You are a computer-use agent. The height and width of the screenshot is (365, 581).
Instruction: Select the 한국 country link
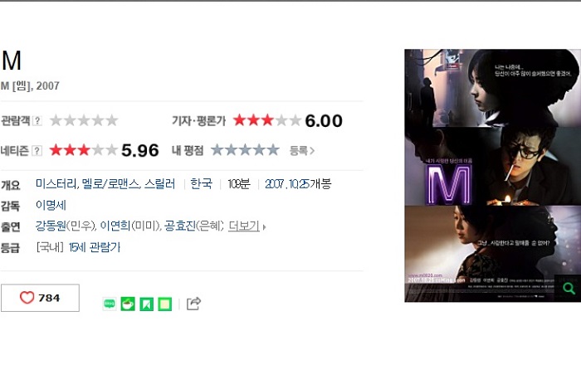point(202,183)
